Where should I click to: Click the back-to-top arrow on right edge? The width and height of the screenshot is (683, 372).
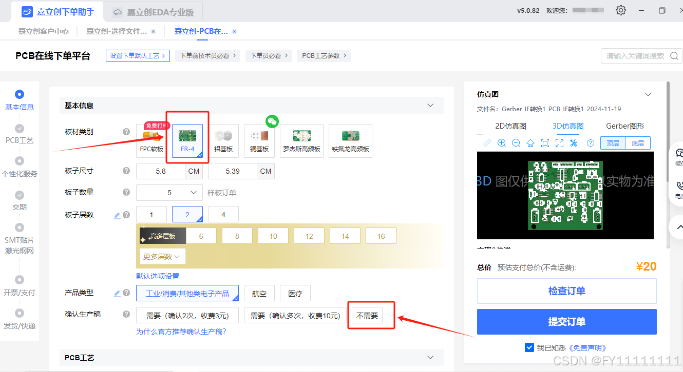(x=679, y=227)
